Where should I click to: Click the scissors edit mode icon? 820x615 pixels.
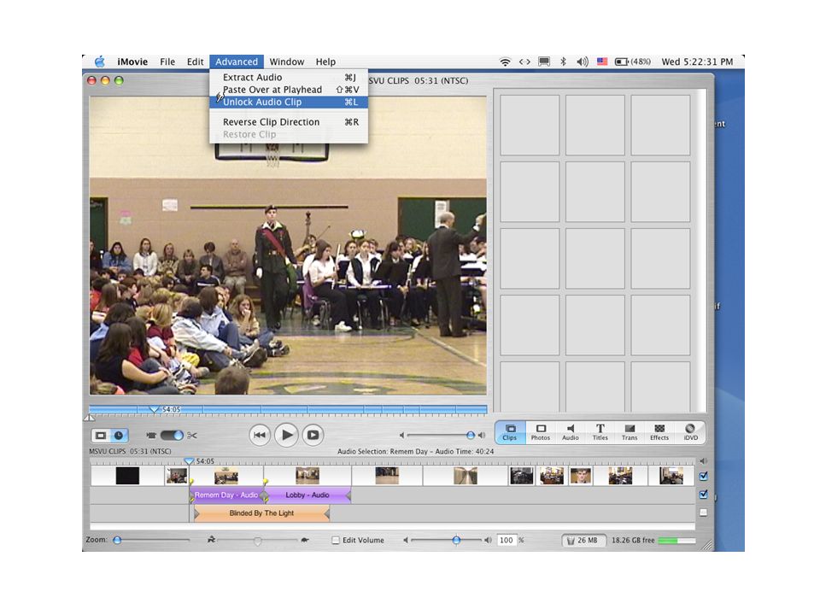[192, 435]
